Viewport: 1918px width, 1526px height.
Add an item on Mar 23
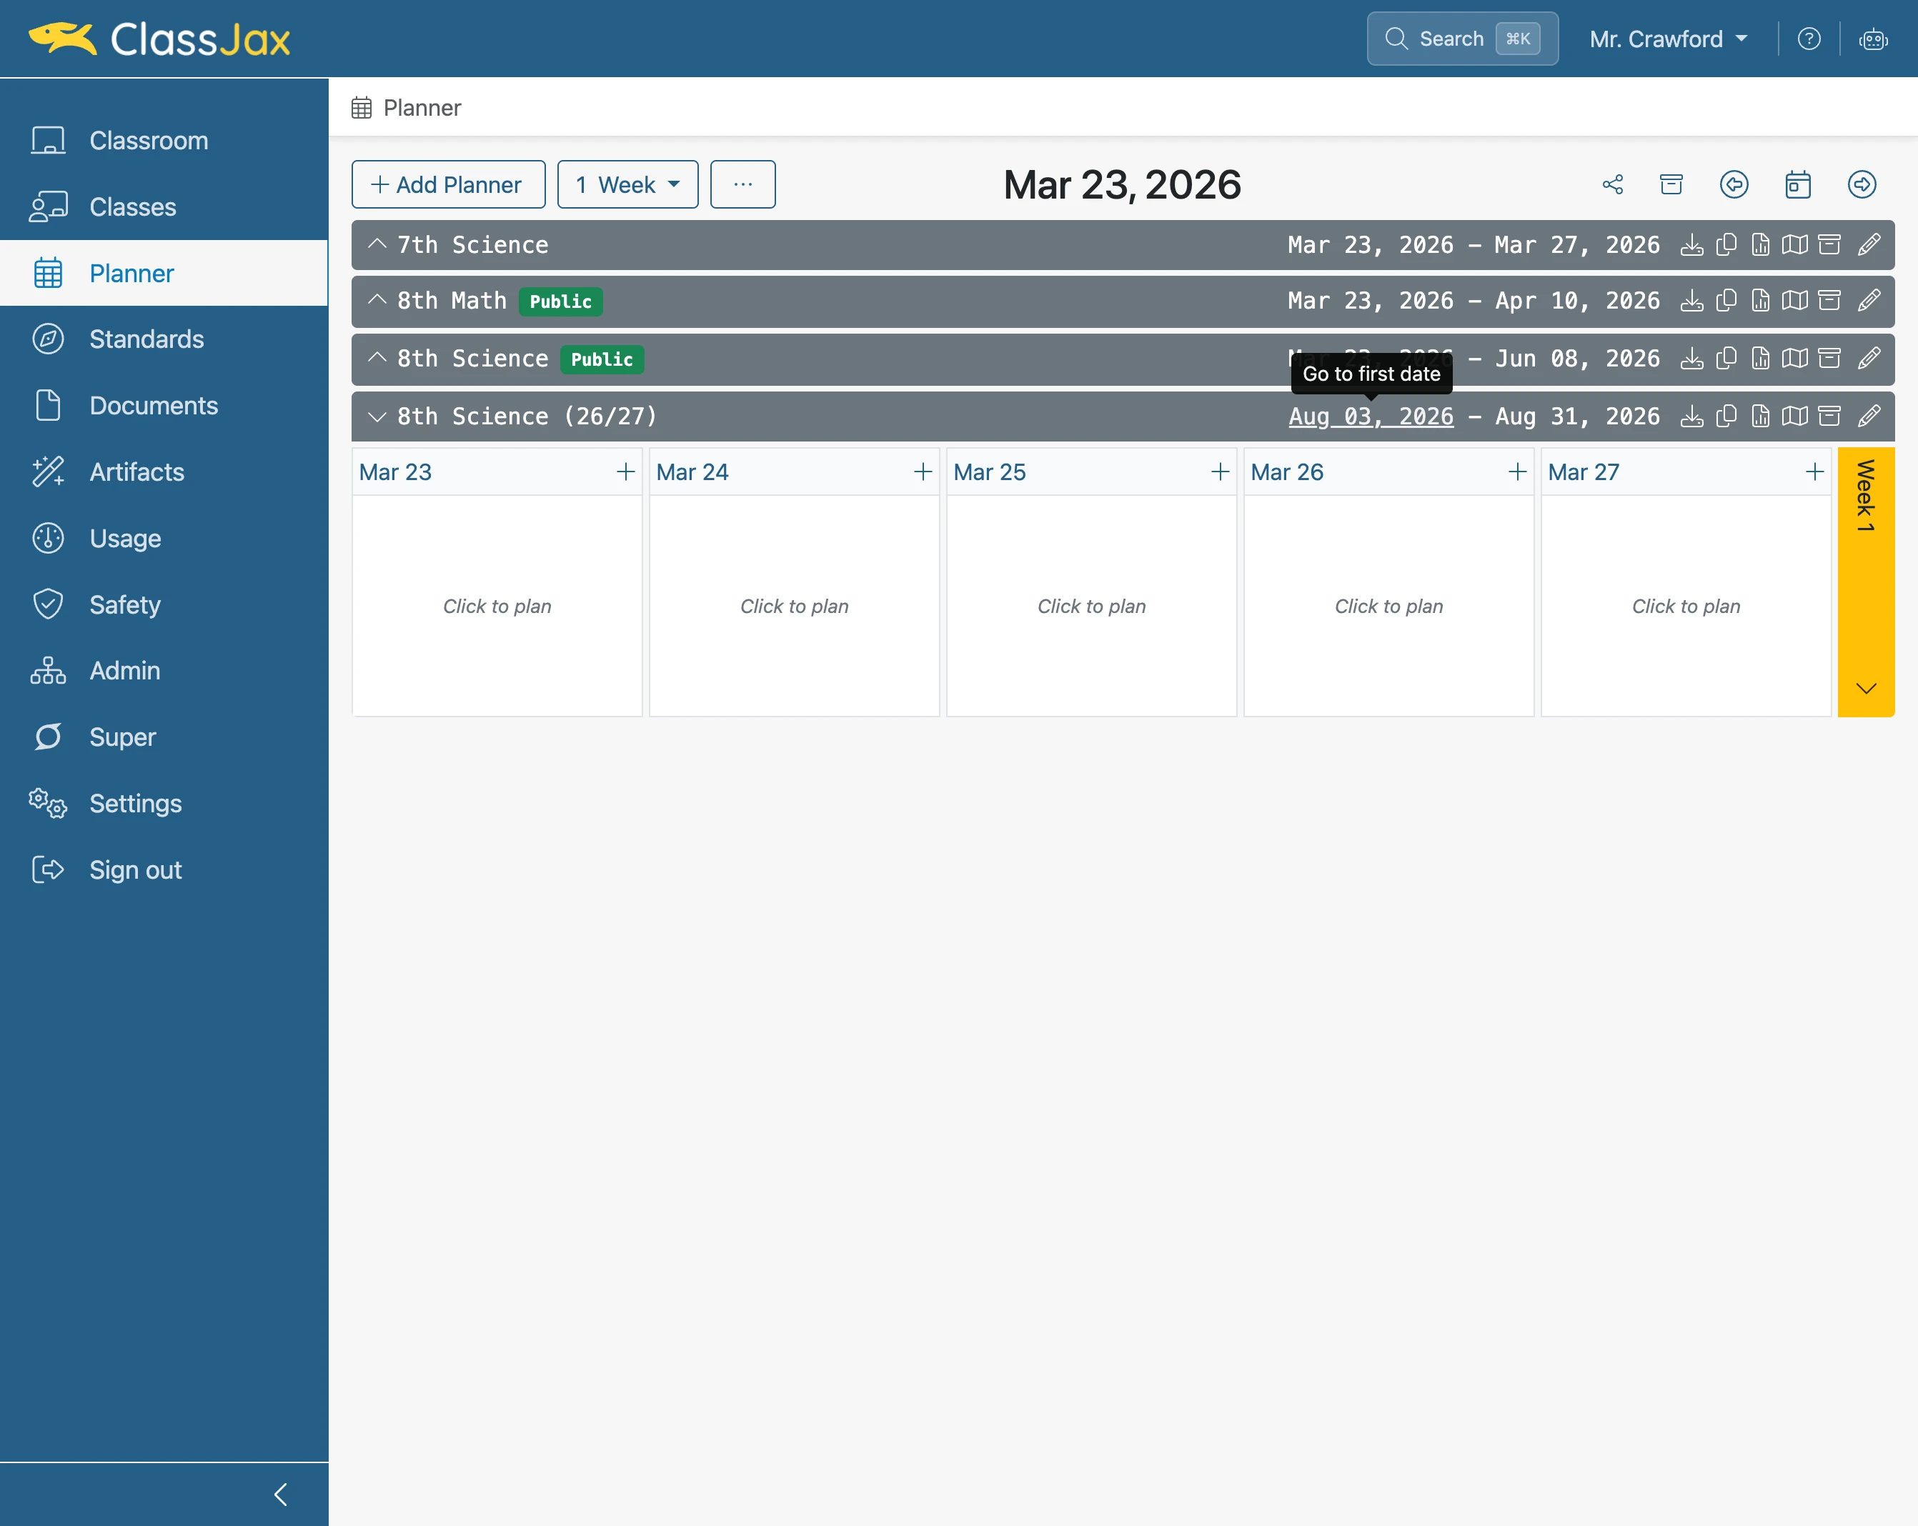click(x=625, y=472)
